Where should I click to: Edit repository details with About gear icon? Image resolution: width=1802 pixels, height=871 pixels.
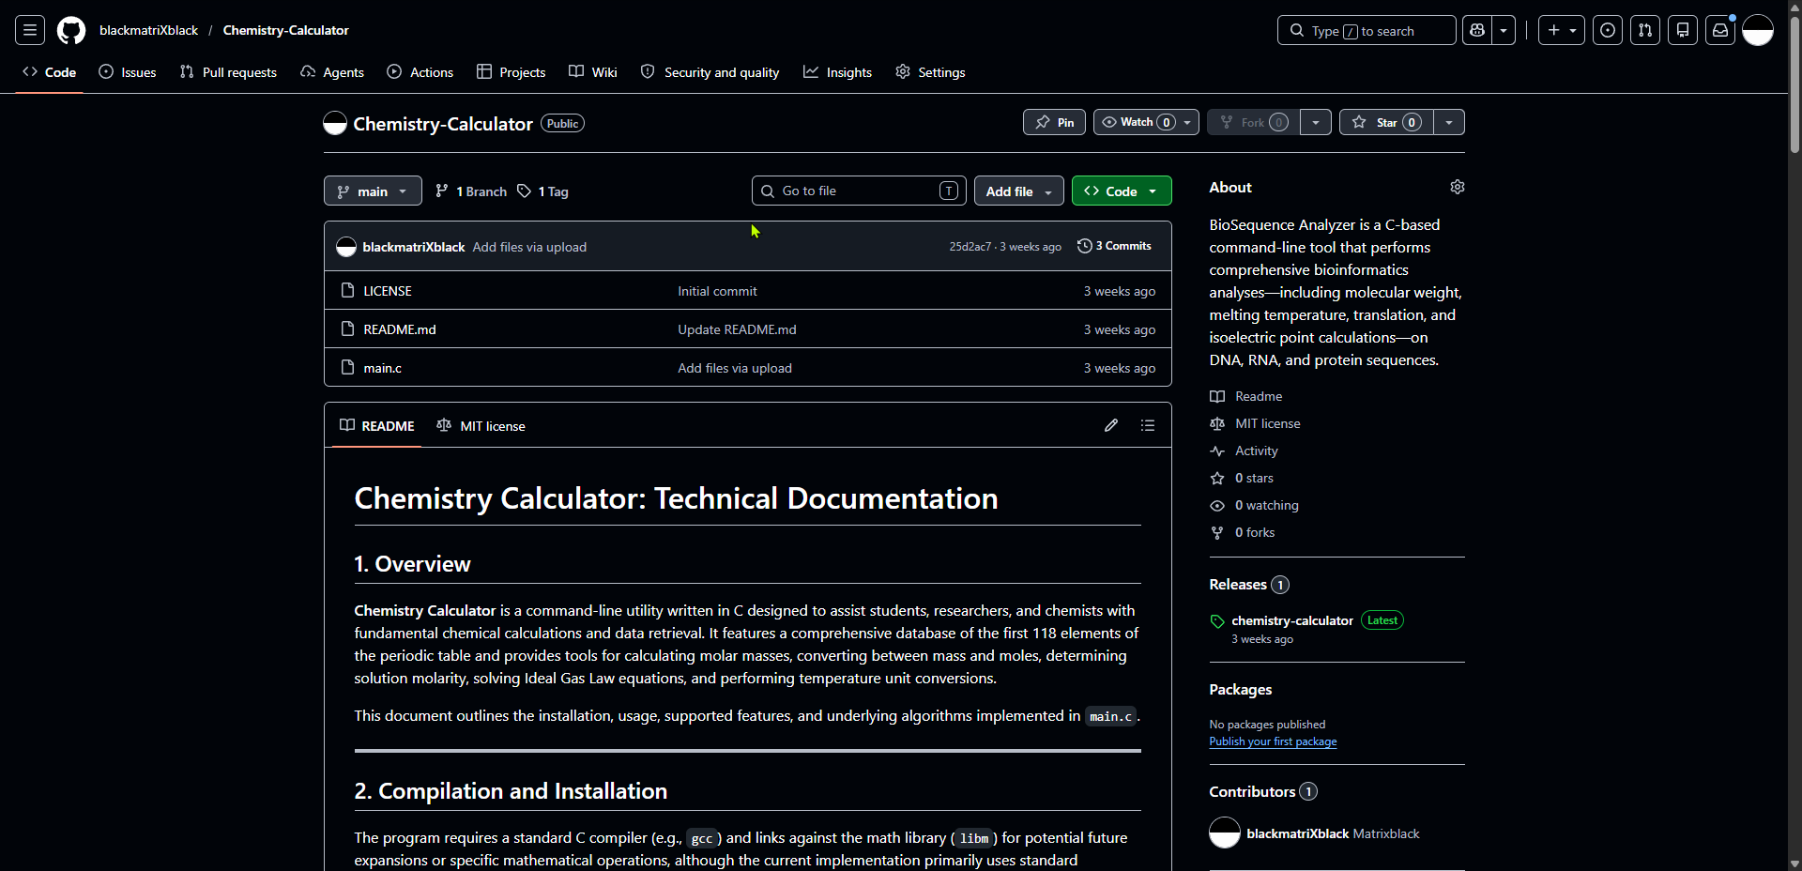click(x=1458, y=187)
